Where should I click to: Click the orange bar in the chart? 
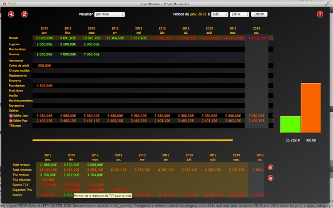point(311,108)
